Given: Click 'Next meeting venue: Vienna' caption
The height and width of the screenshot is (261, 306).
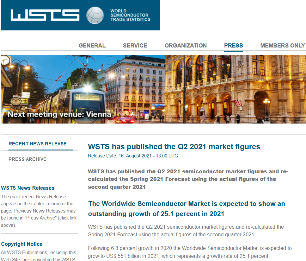Looking at the screenshot, I should pos(59,114).
